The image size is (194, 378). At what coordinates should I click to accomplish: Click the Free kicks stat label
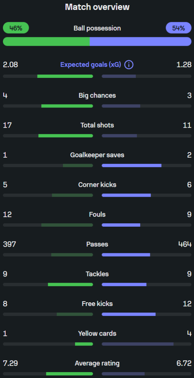[97, 304]
